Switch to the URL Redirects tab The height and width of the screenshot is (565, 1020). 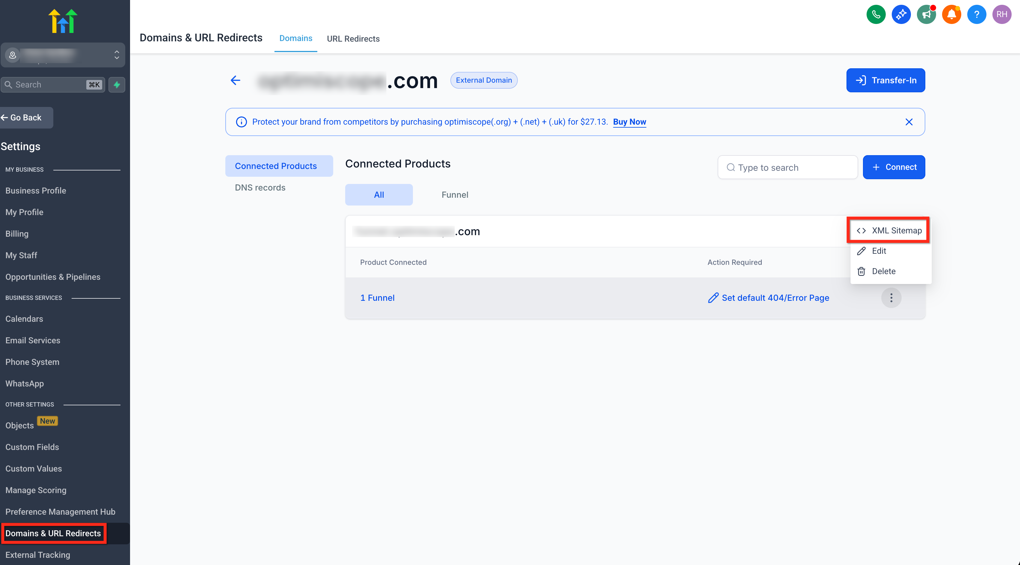(353, 39)
